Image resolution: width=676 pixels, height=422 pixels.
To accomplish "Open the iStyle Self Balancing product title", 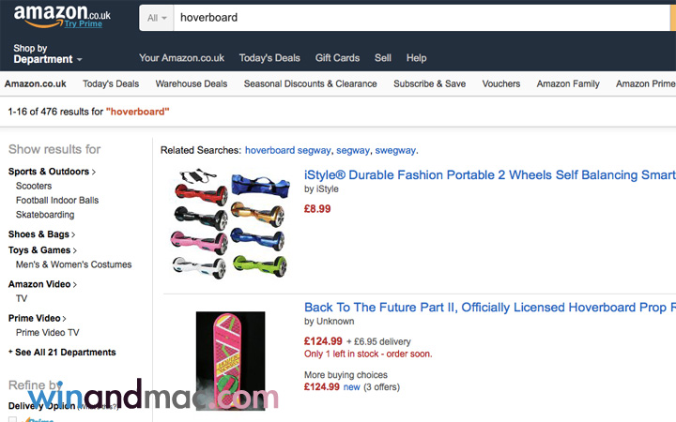I will tap(489, 174).
